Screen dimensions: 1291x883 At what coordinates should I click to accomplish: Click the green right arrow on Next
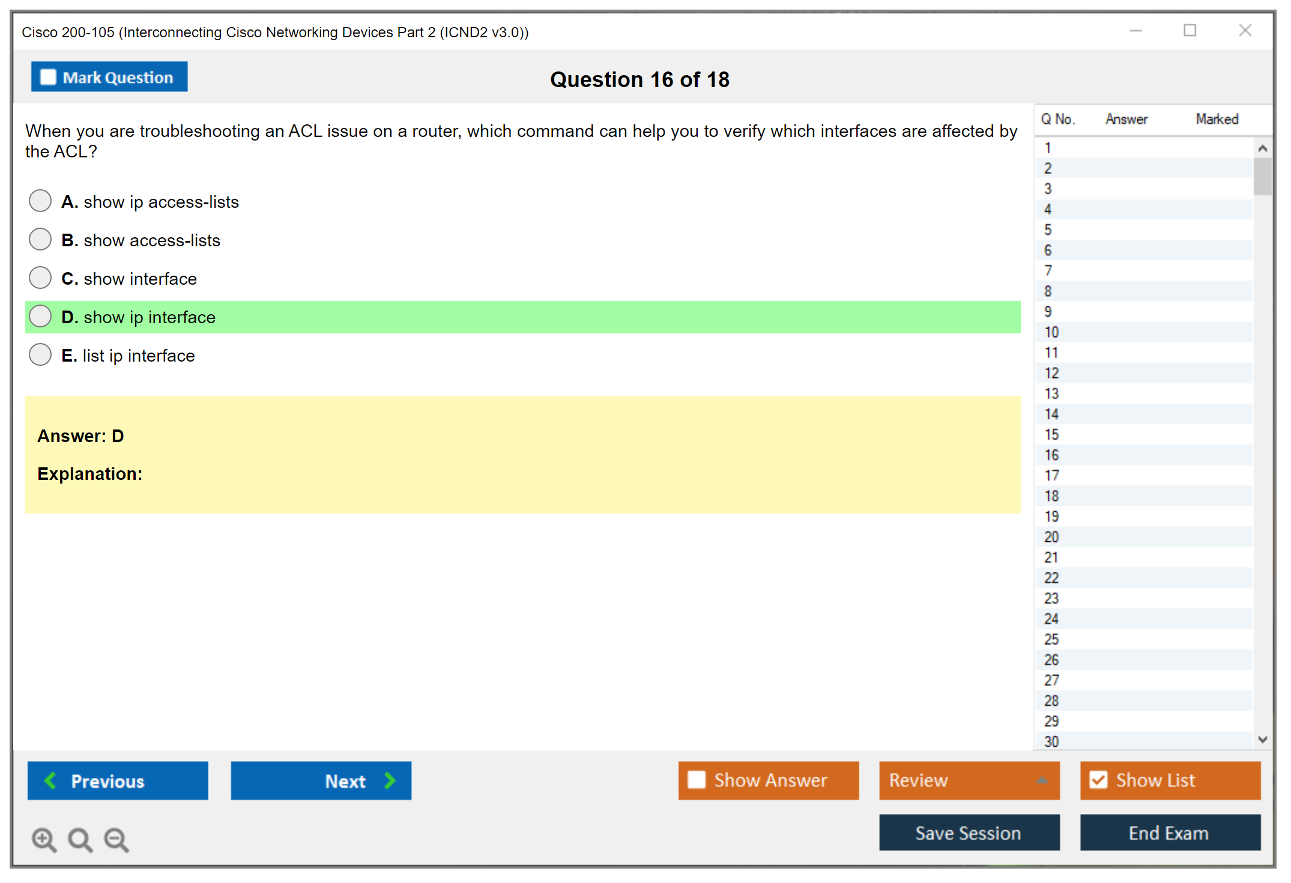click(390, 780)
